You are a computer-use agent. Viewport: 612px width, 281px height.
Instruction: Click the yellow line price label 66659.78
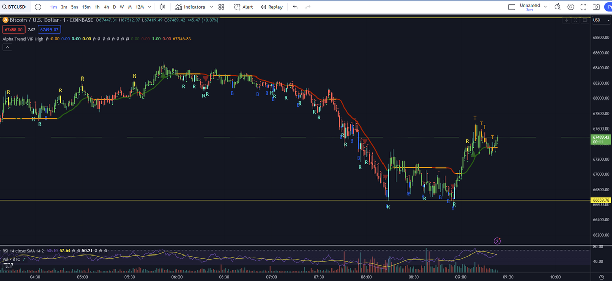[601, 200]
